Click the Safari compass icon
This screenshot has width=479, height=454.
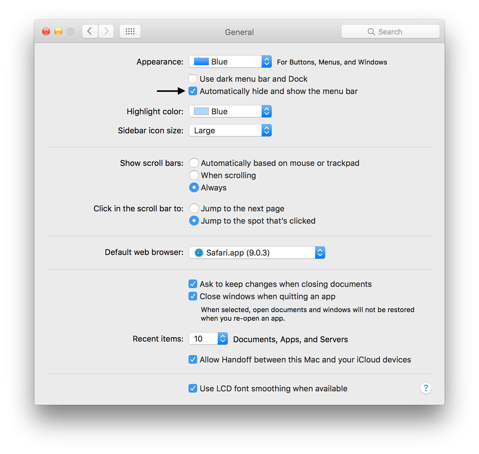tap(199, 252)
